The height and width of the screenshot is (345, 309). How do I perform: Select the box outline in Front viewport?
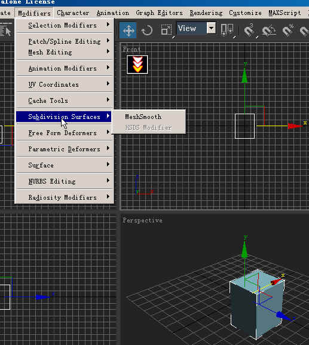tap(244, 126)
